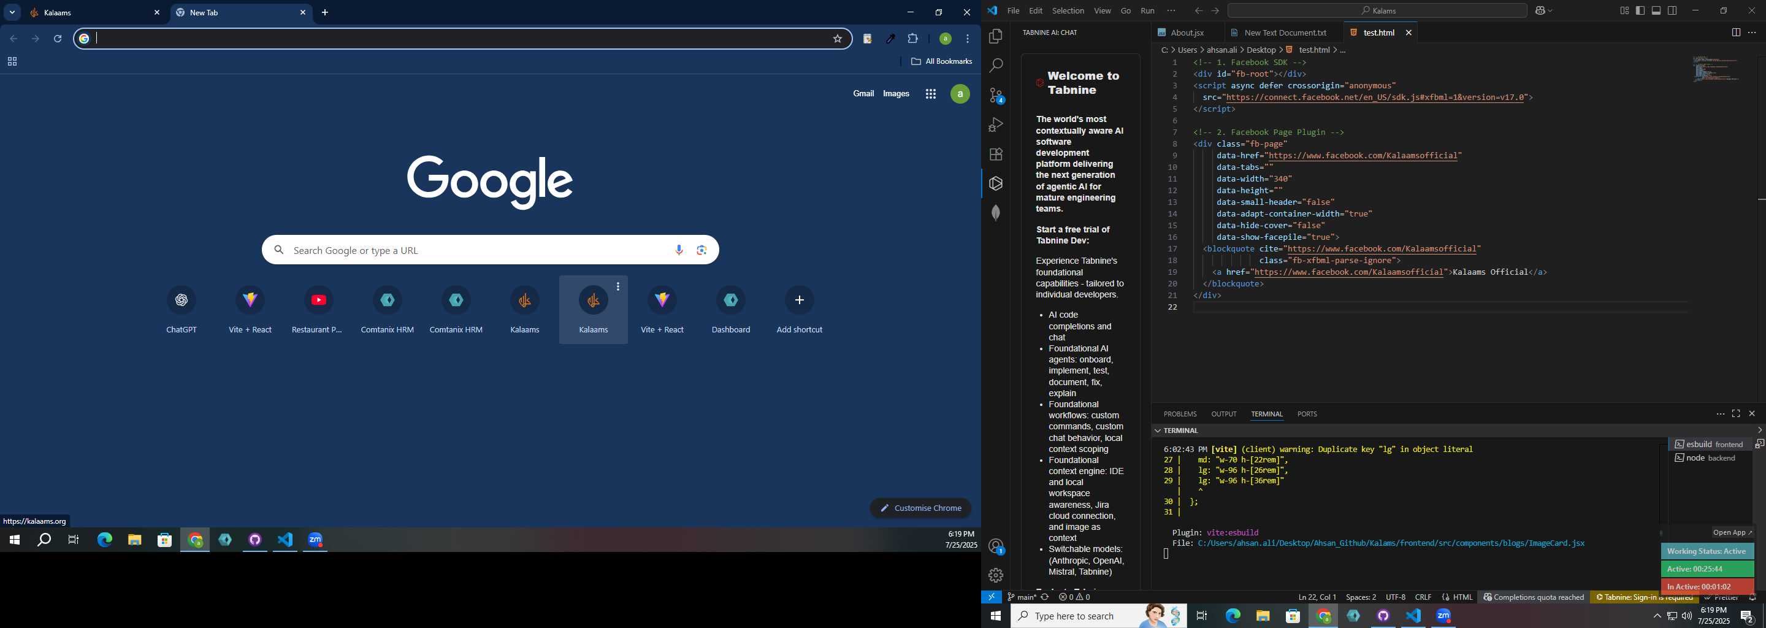The image size is (1766, 628).
Task: Open the Manage gear in VS Code
Action: point(995,575)
